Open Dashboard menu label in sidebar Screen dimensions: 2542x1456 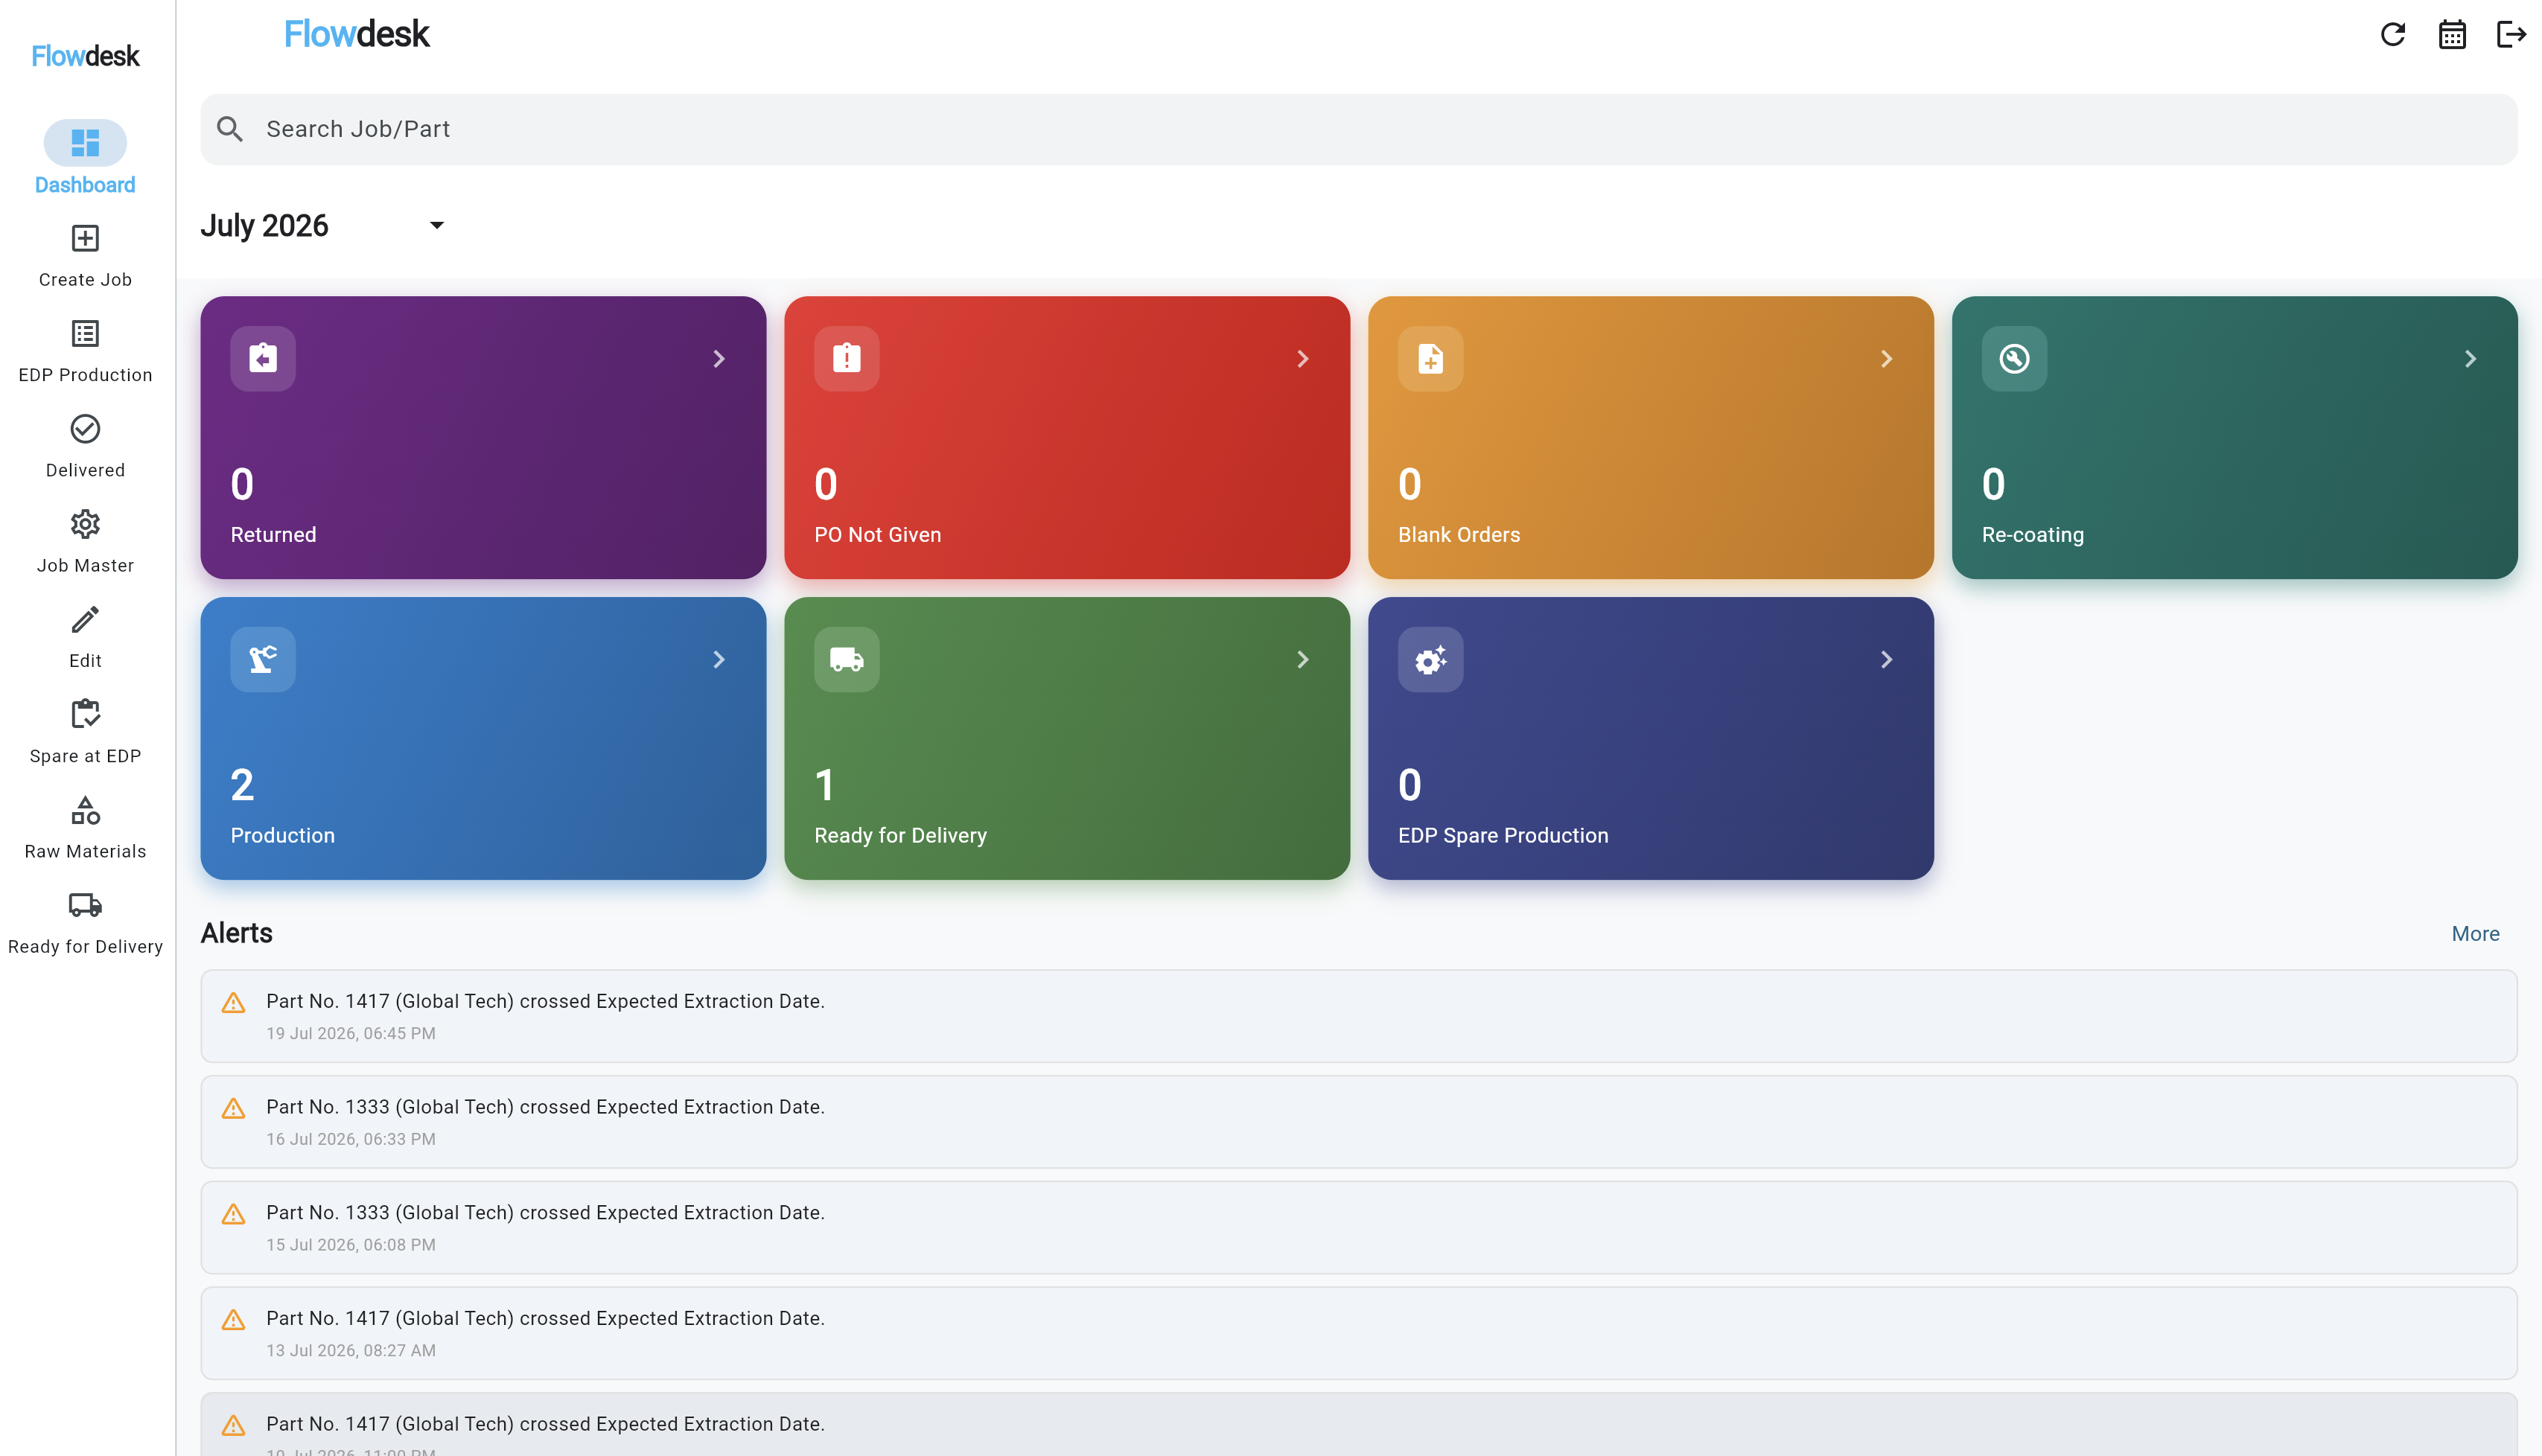click(85, 185)
